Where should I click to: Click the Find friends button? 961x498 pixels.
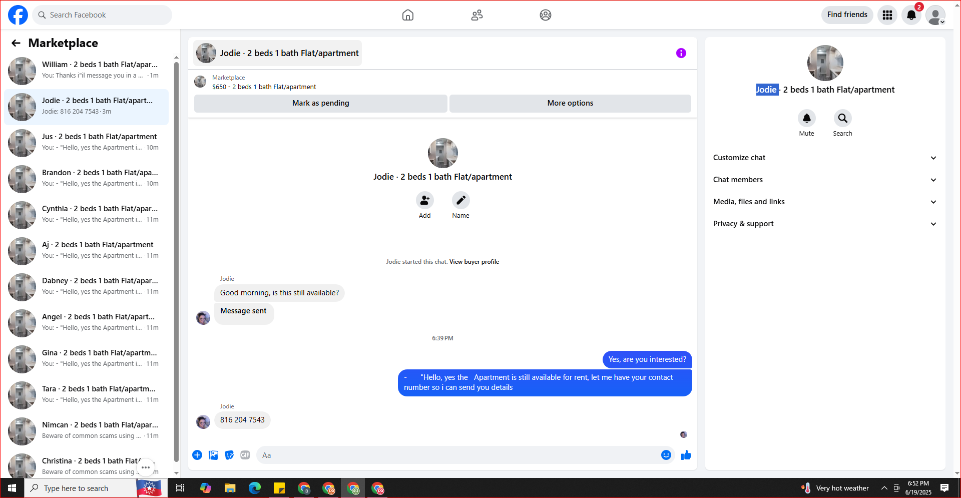click(x=847, y=15)
